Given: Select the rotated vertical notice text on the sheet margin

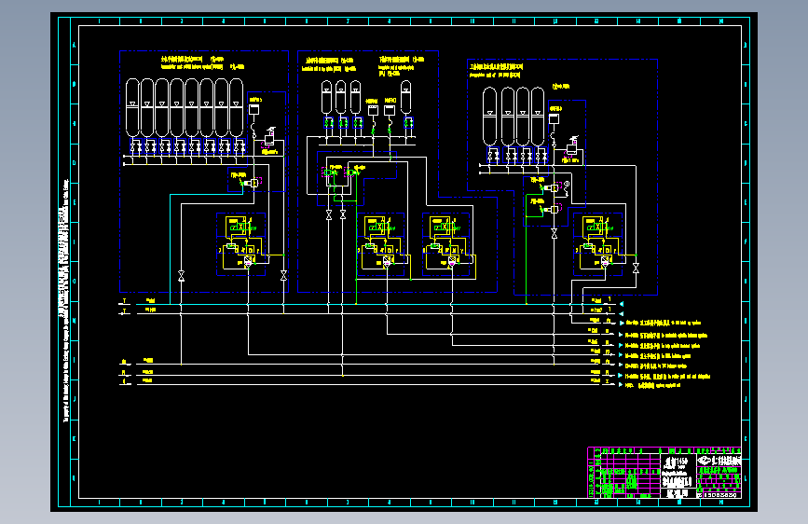Looking at the screenshot, I should [x=65, y=300].
